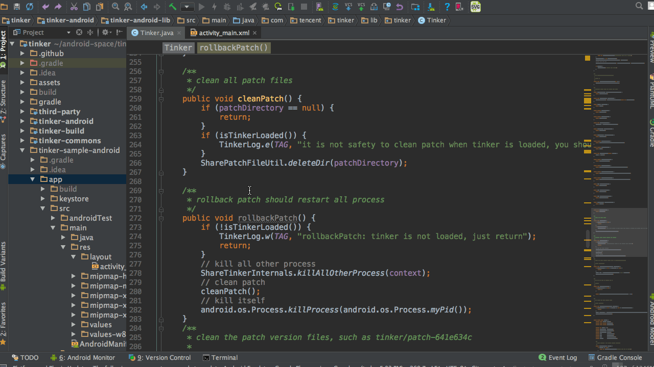Click the VCS Update Project icon
Image resolution: width=654 pixels, height=367 pixels.
348,7
